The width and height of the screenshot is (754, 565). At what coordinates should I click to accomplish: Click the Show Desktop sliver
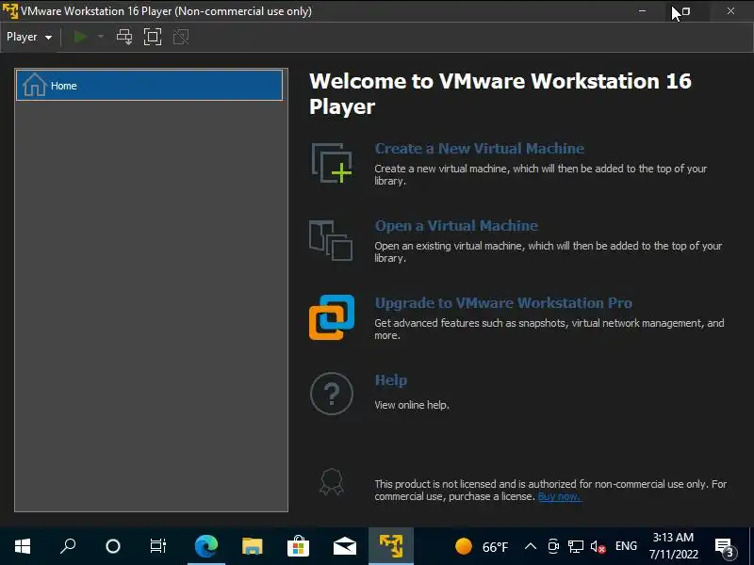coord(751,546)
